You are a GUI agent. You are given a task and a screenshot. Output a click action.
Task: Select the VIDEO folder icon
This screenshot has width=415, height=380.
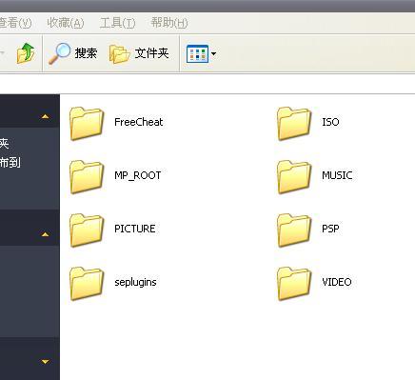294,284
